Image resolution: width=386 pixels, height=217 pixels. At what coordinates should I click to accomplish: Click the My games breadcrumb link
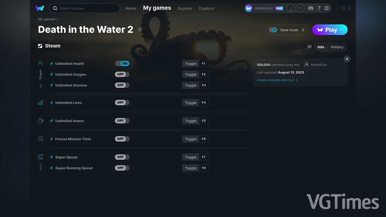(x=47, y=19)
